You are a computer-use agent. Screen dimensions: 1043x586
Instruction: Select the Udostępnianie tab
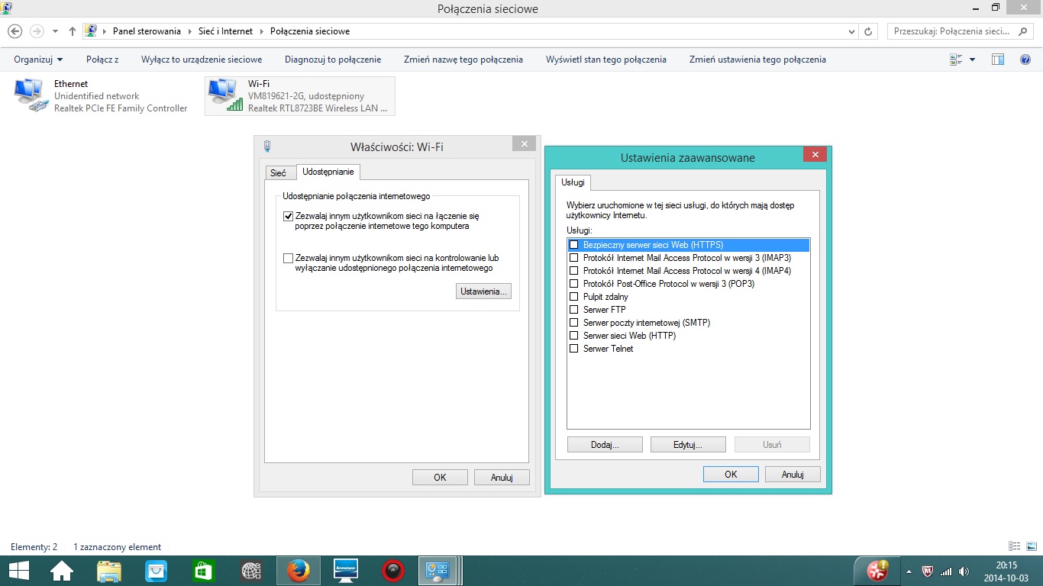click(328, 172)
